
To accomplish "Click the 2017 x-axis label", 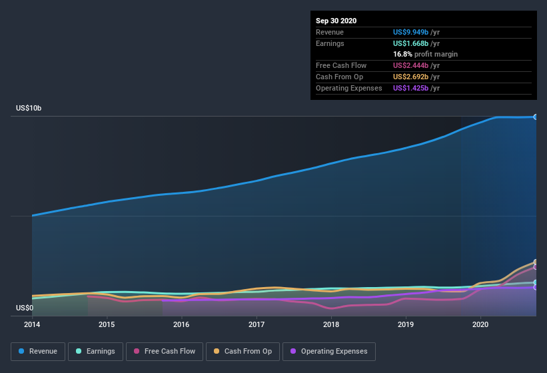I will (x=257, y=324).
